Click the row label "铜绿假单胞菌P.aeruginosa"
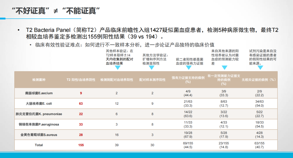Screen dimensions: 293x158 click(39, 125)
